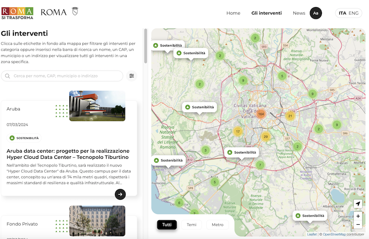Image resolution: width=369 pixels, height=239 pixels.
Task: Go to the Home page
Action: (x=233, y=13)
